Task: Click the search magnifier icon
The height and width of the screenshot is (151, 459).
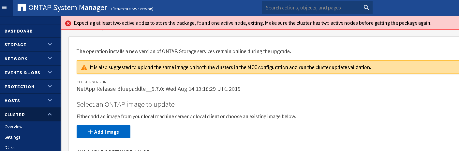Action: 366,7
